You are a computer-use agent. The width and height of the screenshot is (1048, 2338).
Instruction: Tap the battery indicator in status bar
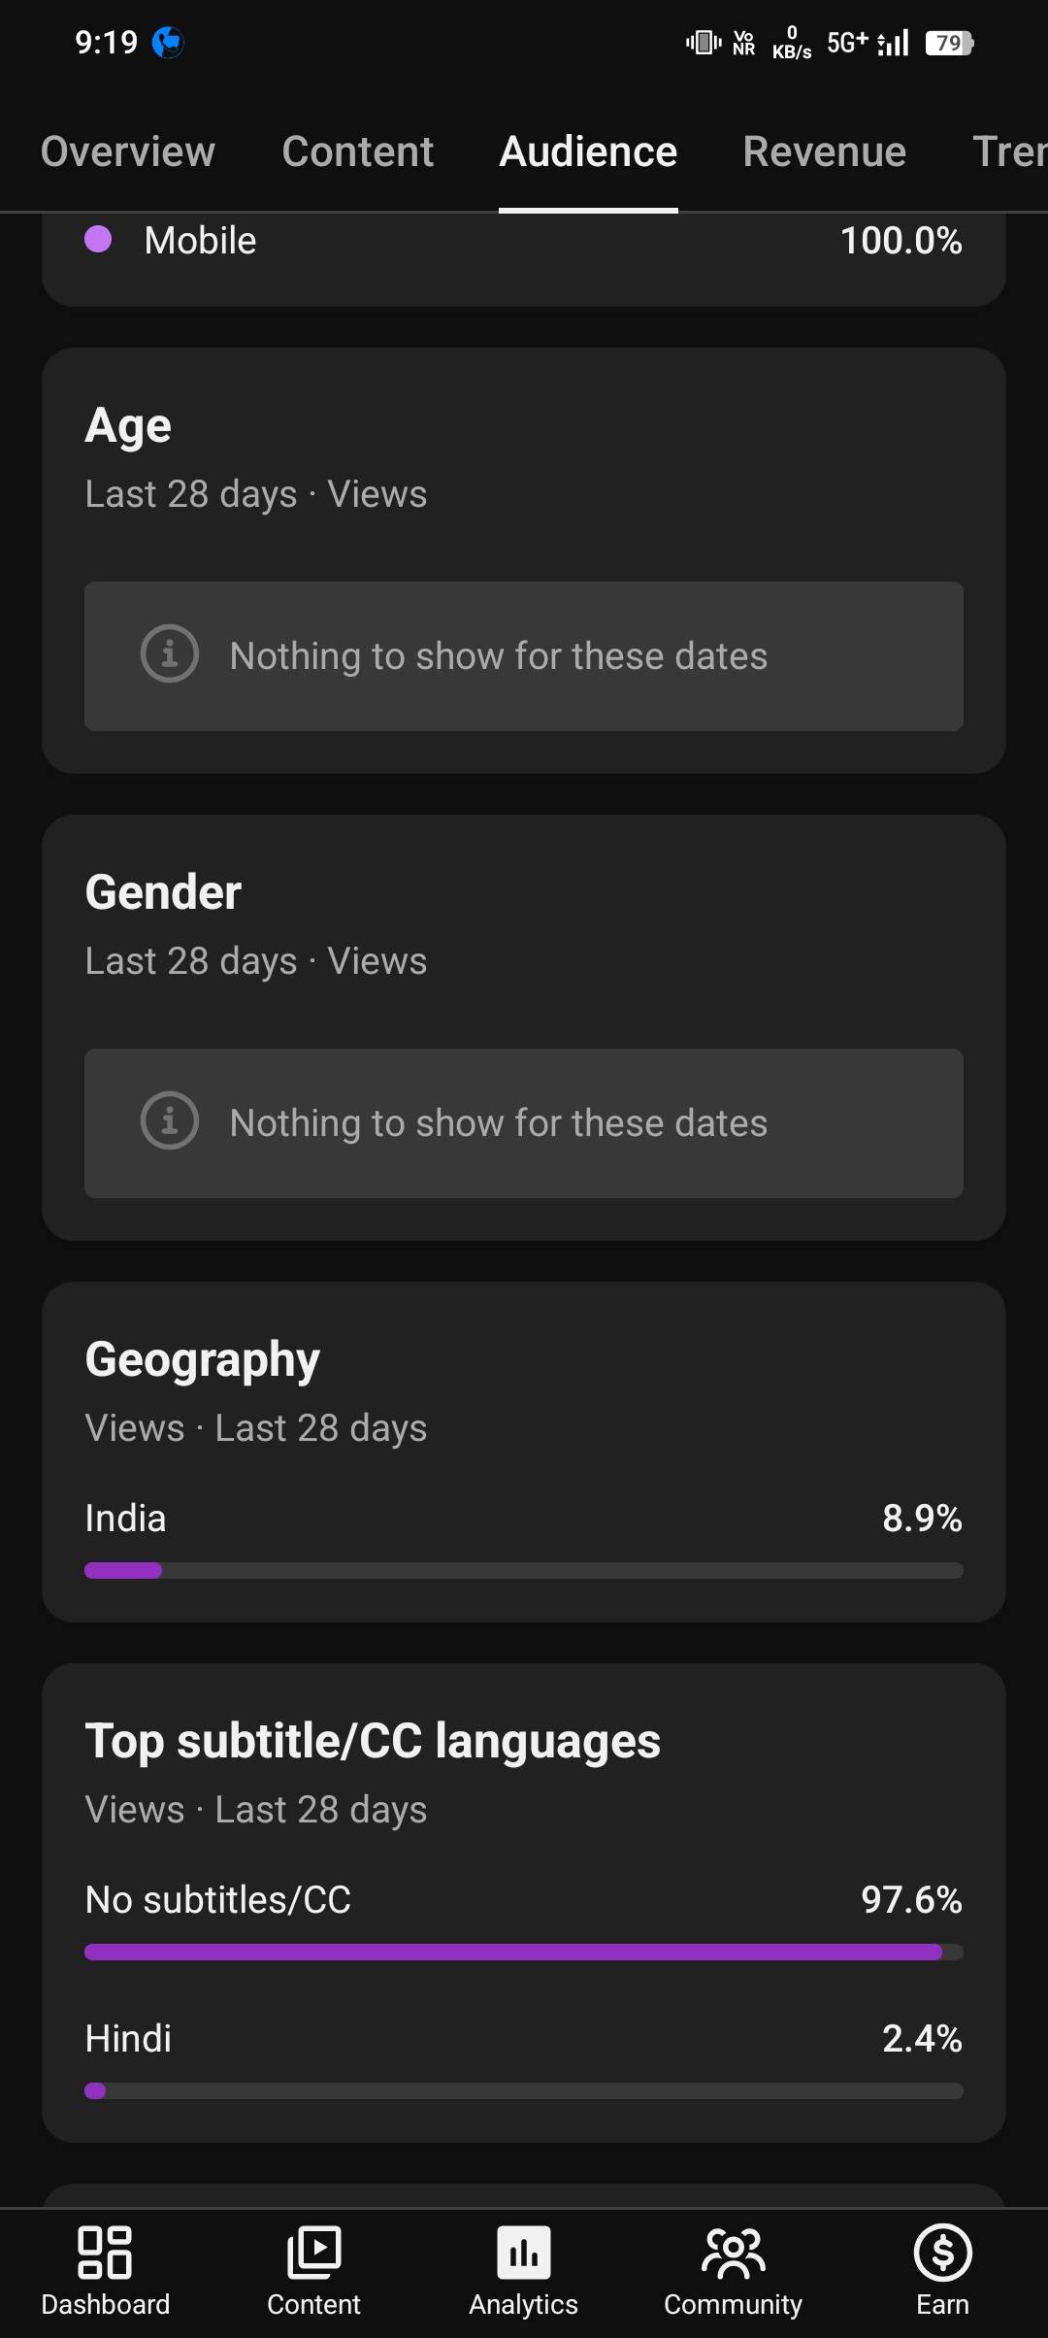(949, 43)
